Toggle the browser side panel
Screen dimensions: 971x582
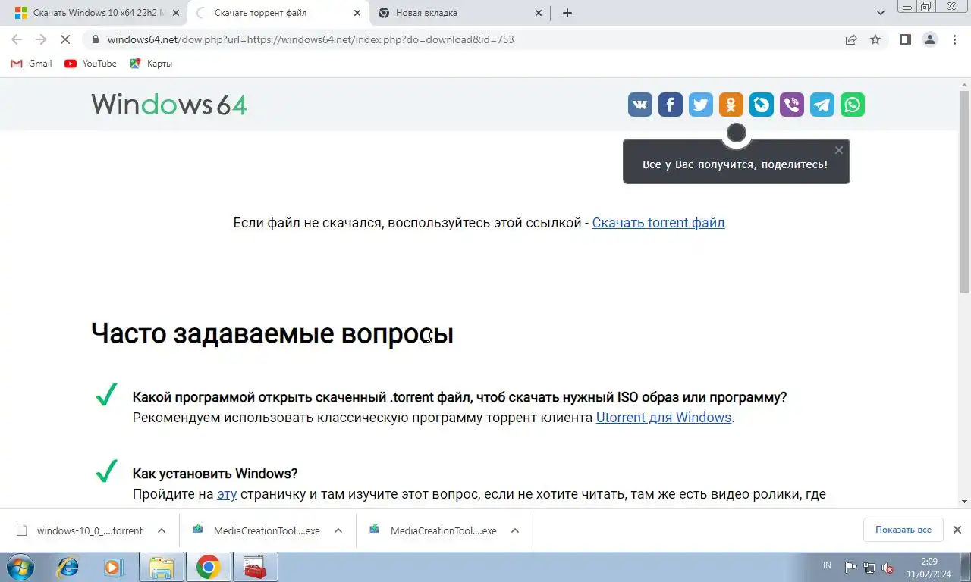(x=905, y=39)
